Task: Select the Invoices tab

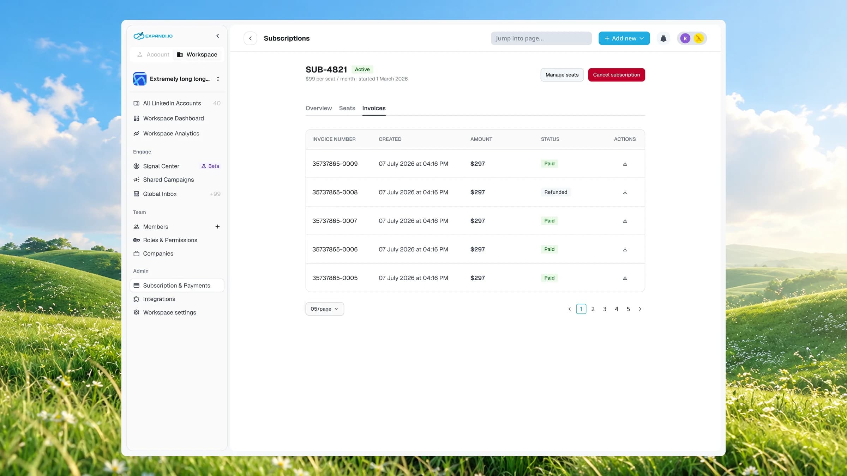Action: pyautogui.click(x=374, y=108)
